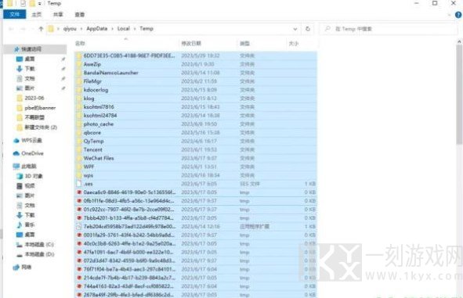463x298 pixels.
Task: Click the 0031fa29 tmp file name
Action: click(x=129, y=235)
